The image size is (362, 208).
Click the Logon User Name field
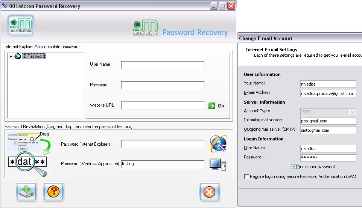328,149
